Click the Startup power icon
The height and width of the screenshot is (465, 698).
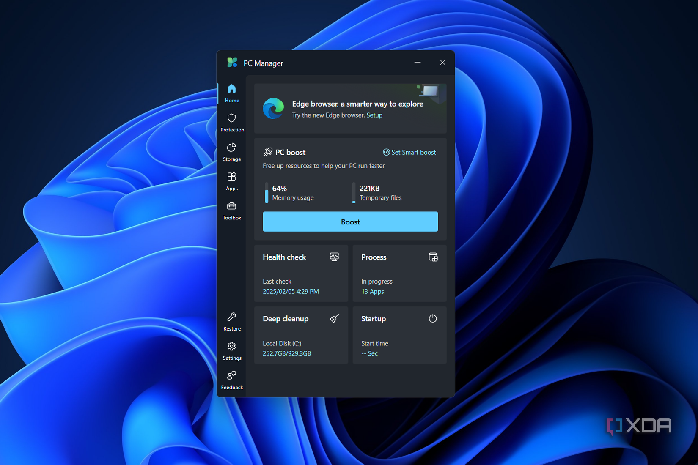click(x=432, y=318)
